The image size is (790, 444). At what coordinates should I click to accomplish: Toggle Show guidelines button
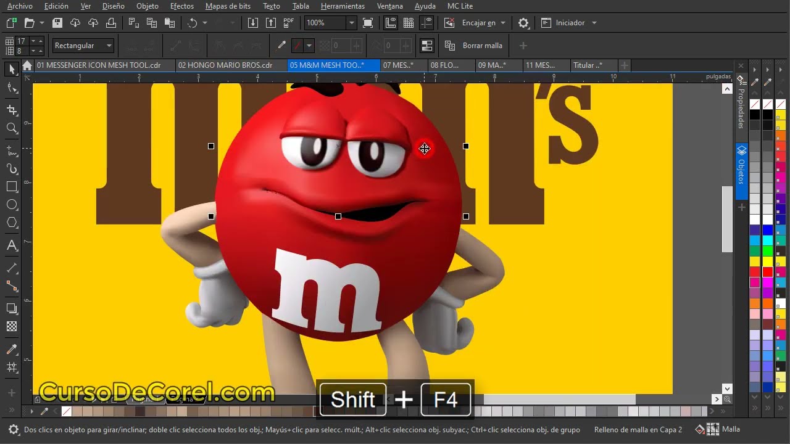(x=426, y=23)
